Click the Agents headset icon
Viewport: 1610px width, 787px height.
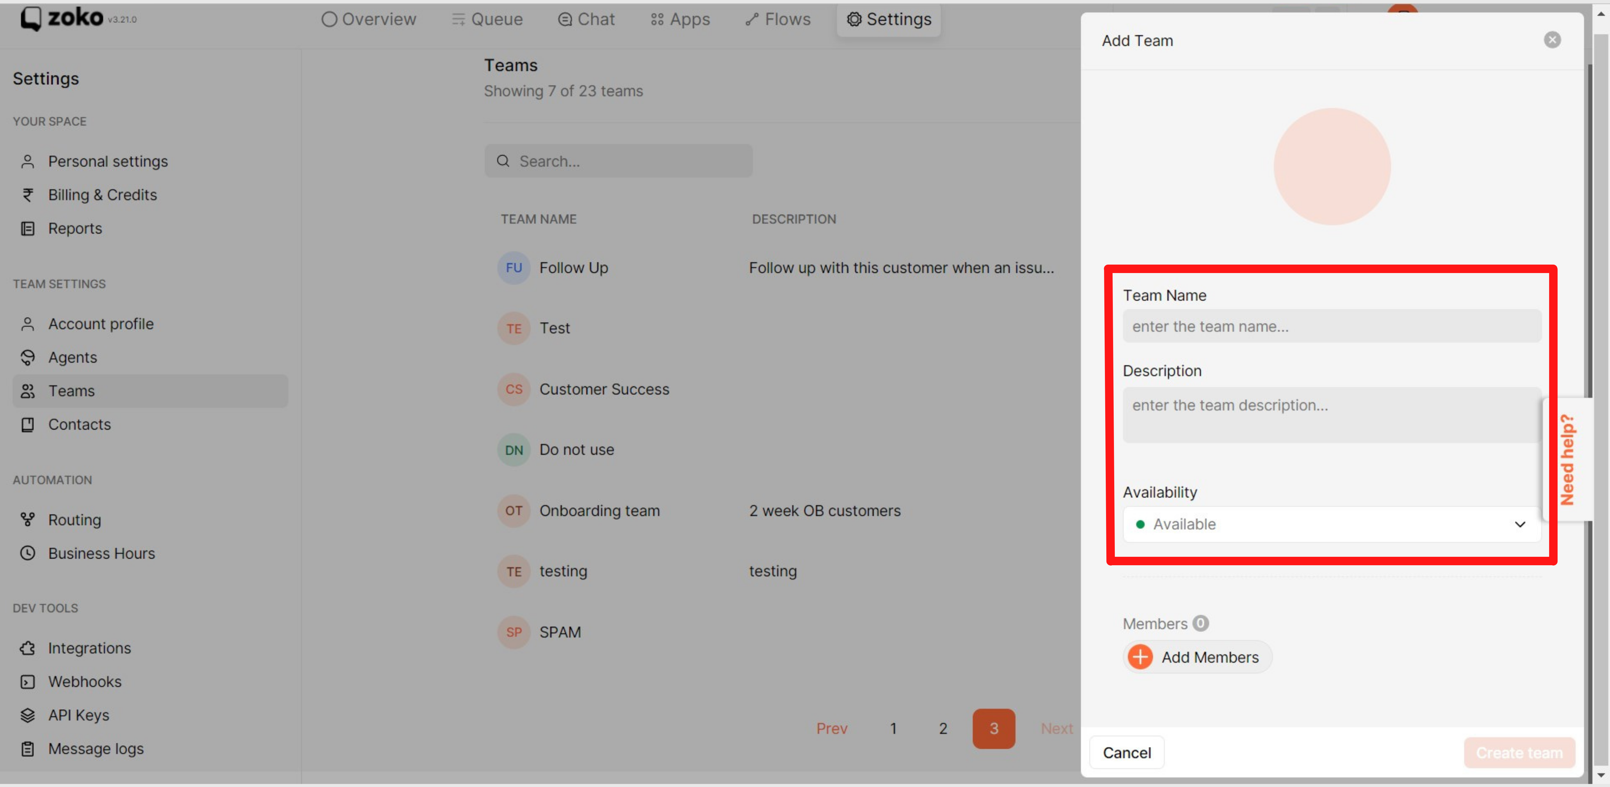pyautogui.click(x=28, y=357)
